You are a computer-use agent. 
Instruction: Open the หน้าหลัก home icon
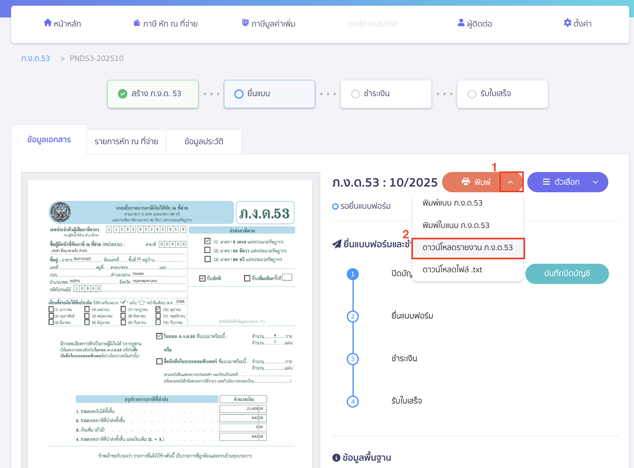coord(48,23)
